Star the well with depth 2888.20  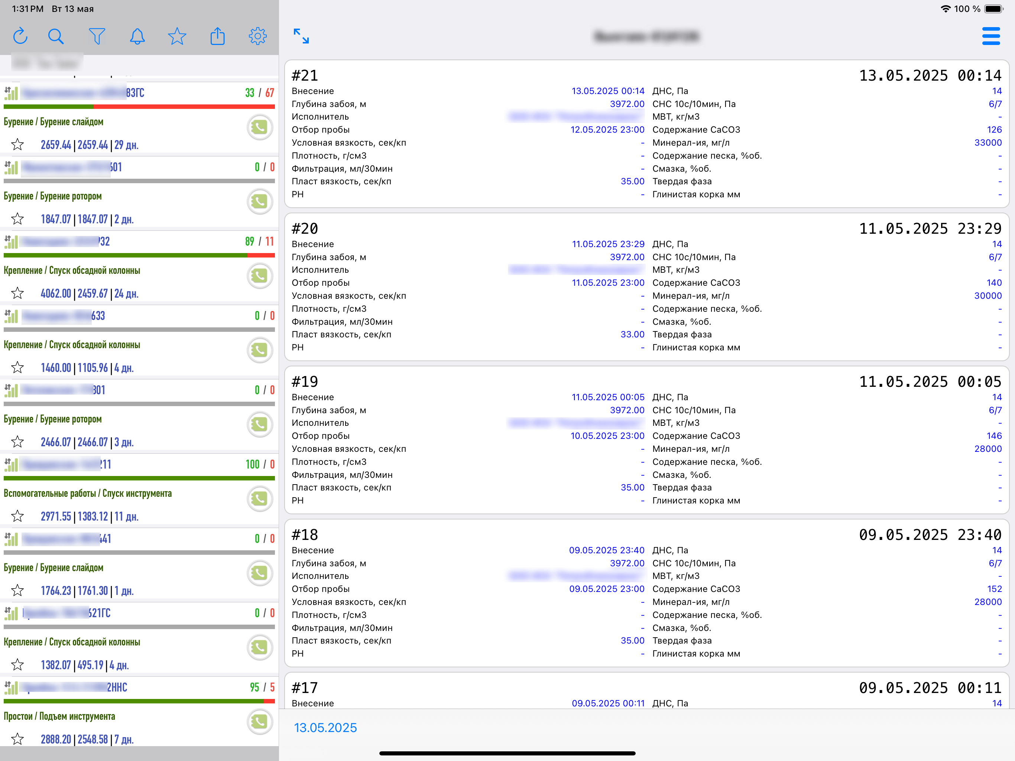[x=17, y=740]
